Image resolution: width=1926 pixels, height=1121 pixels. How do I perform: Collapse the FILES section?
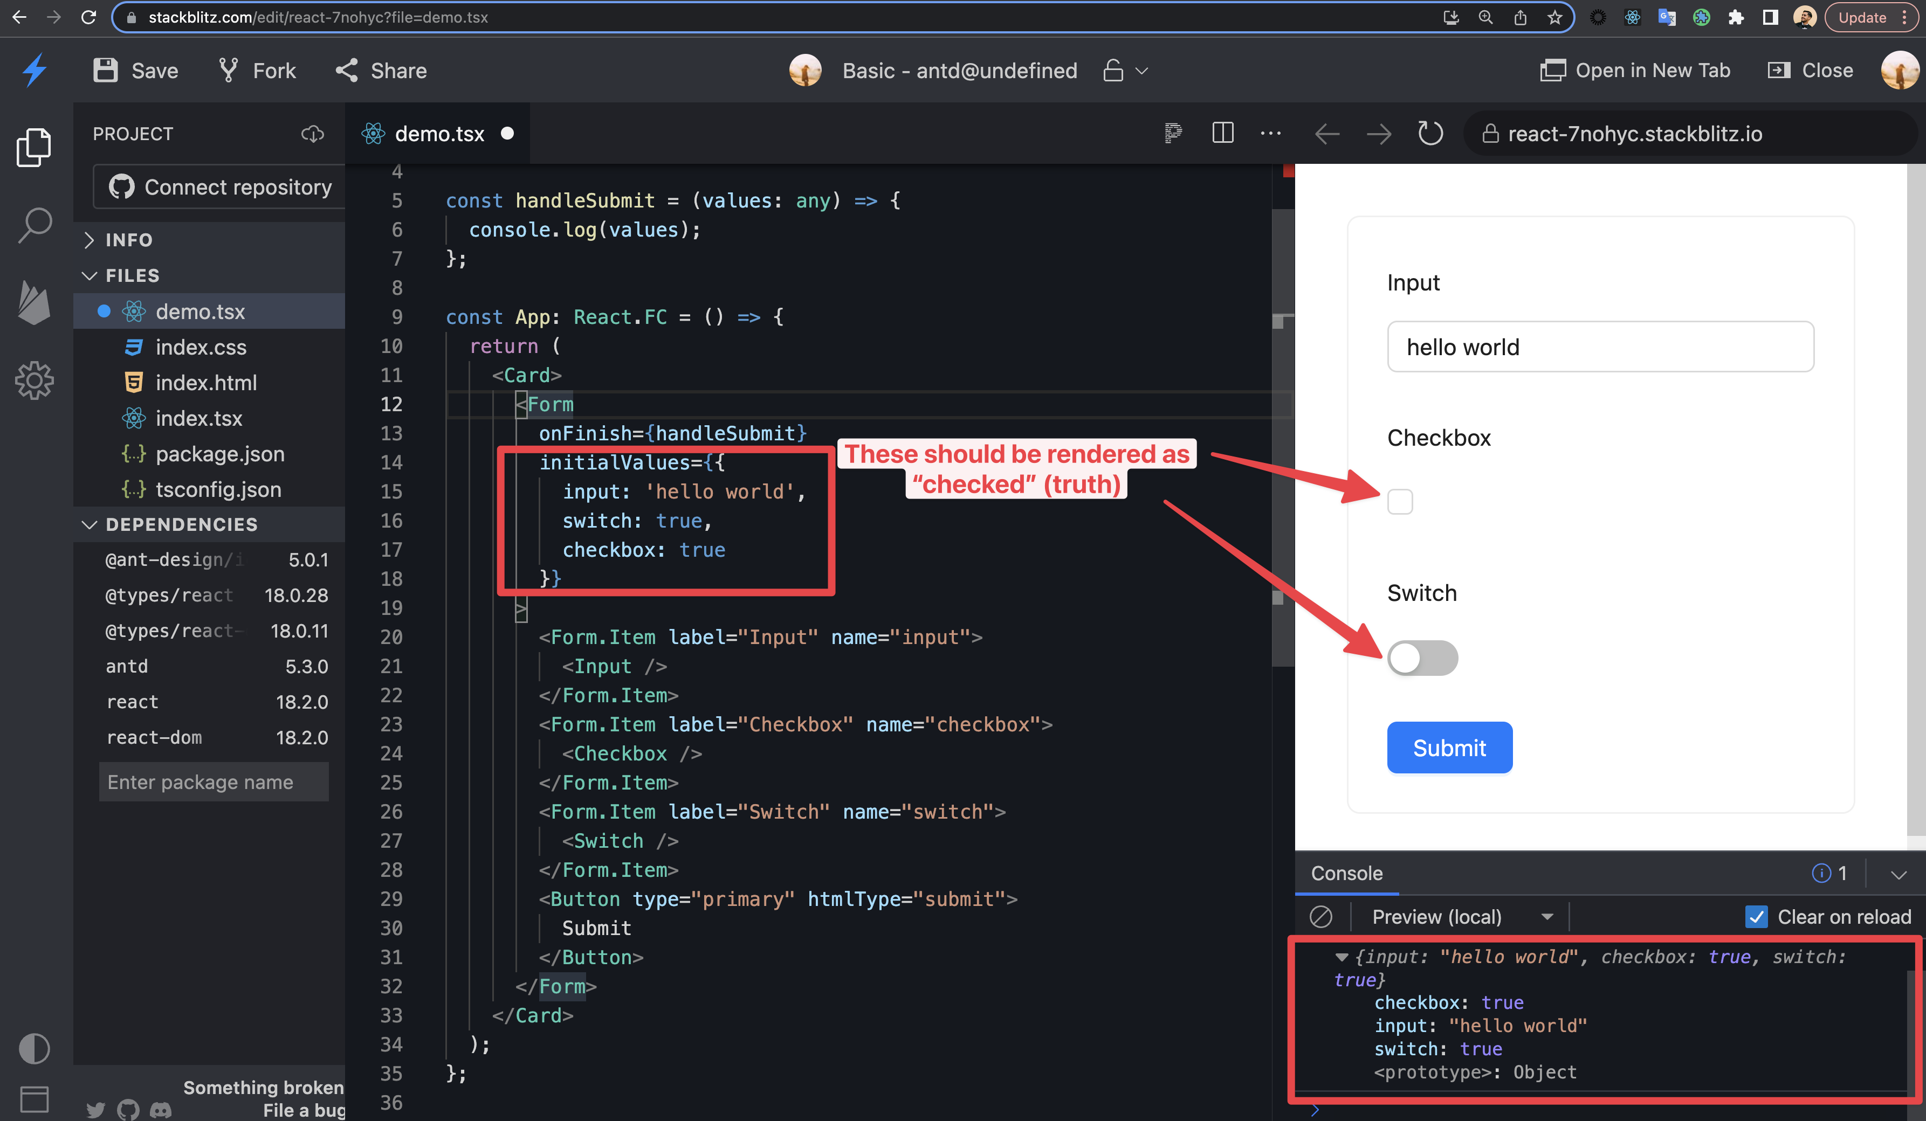[x=209, y=275]
